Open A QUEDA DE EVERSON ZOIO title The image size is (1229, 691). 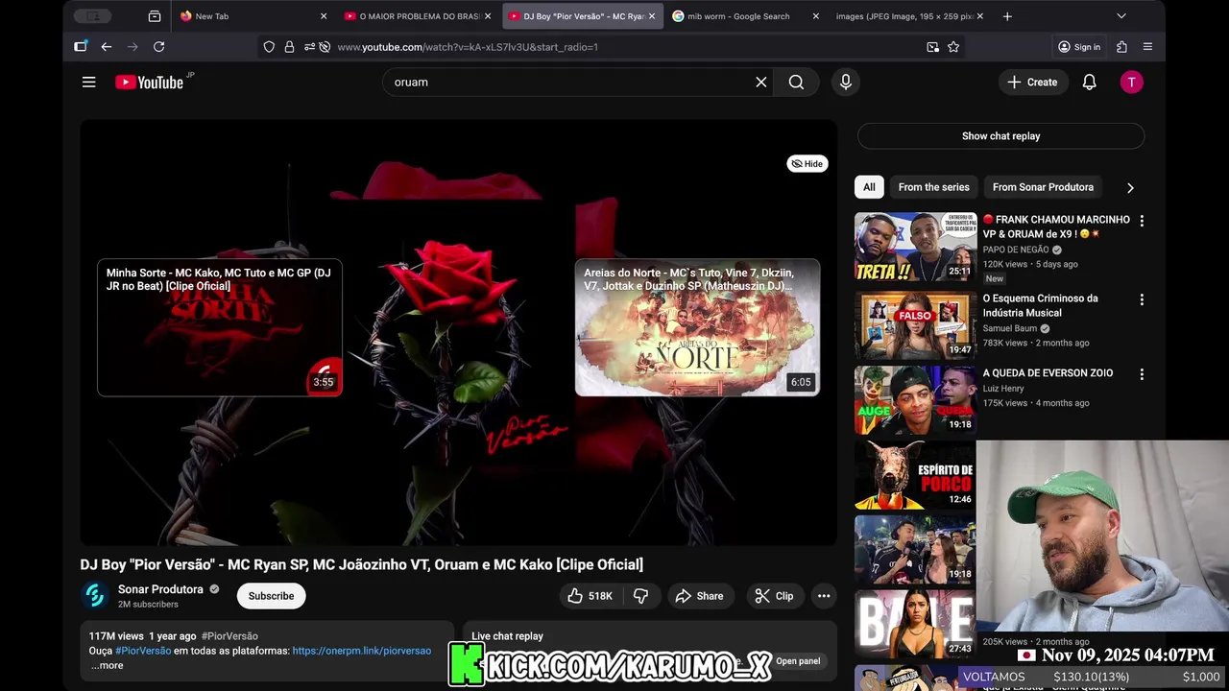[x=1048, y=373]
